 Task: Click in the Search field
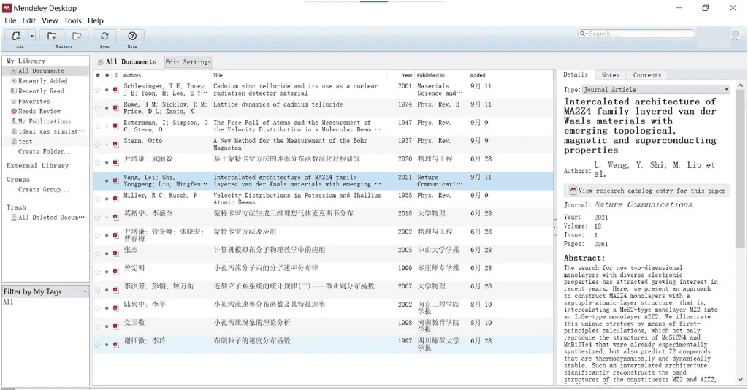click(x=636, y=34)
